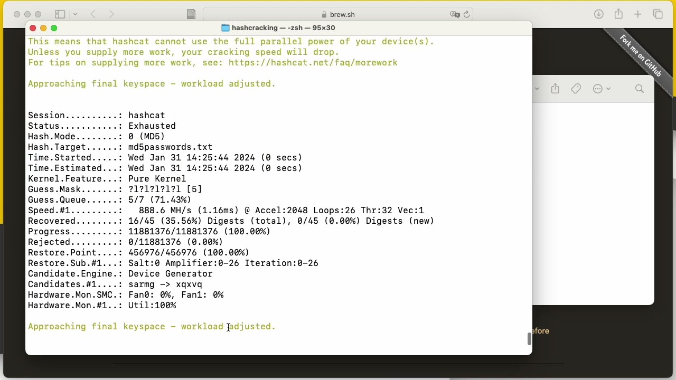This screenshot has height=380, width=676.
Task: Click the brew.sh address bar
Action: (x=338, y=14)
